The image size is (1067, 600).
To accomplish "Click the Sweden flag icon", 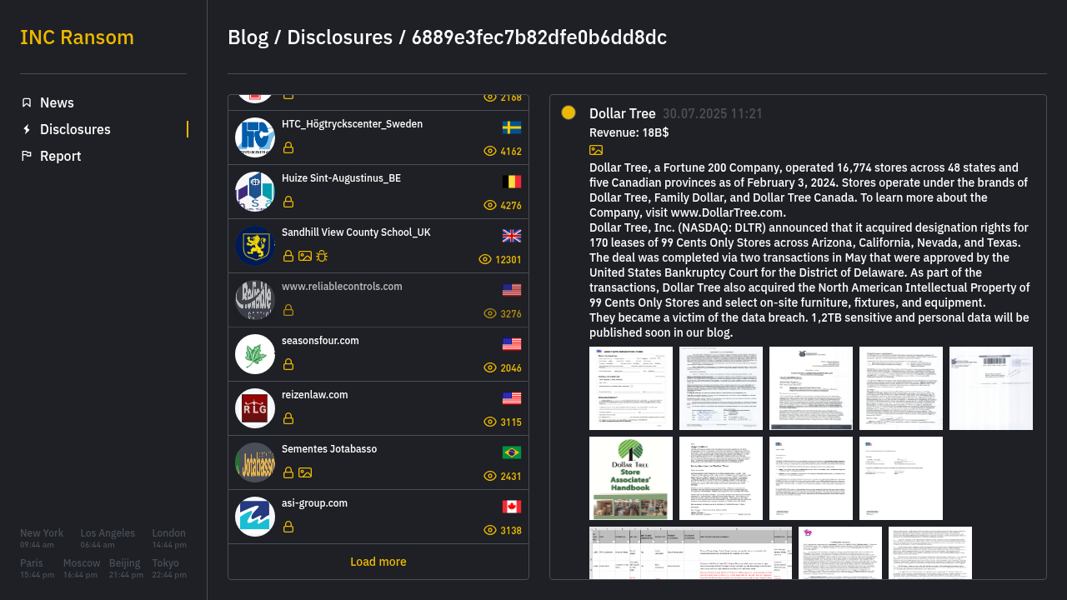I will (512, 127).
